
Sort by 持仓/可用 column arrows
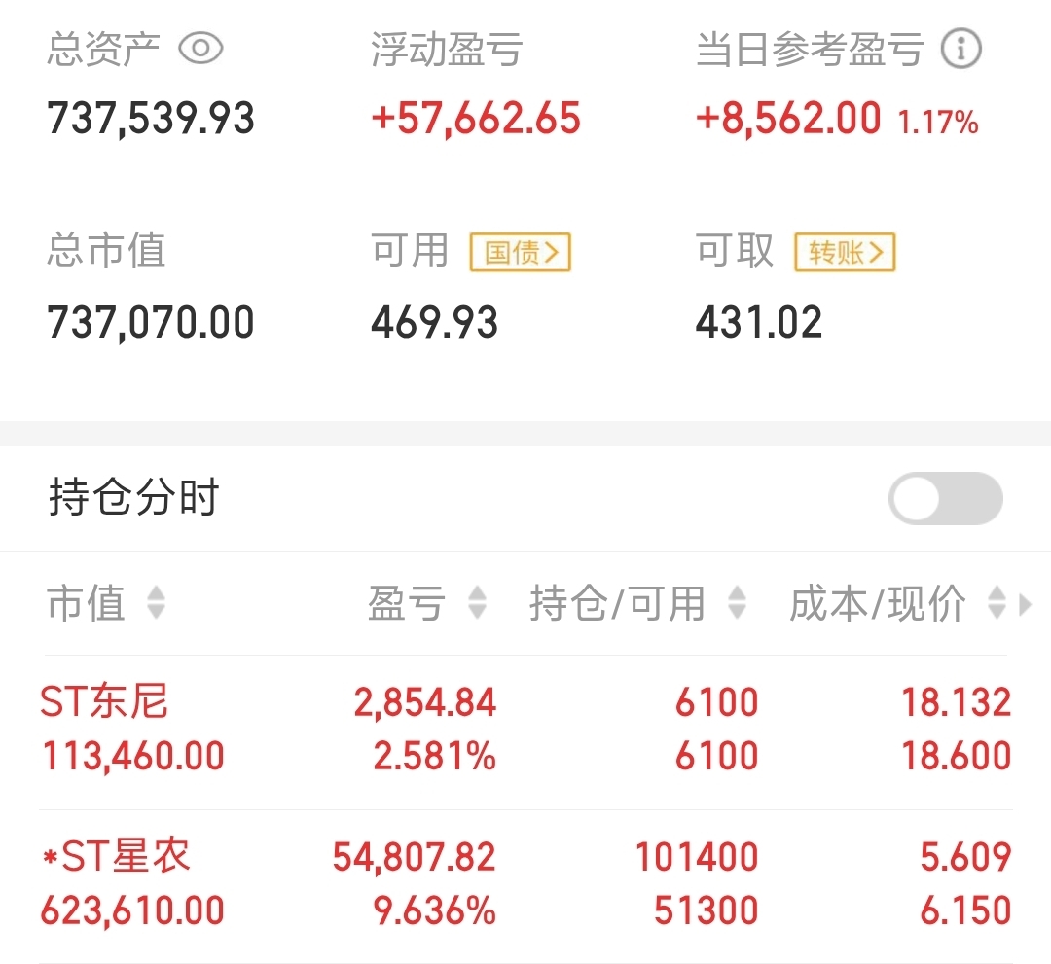coord(738,602)
